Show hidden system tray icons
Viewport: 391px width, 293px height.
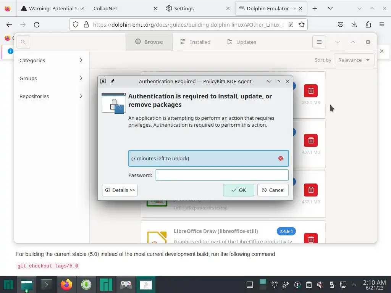[354, 285]
